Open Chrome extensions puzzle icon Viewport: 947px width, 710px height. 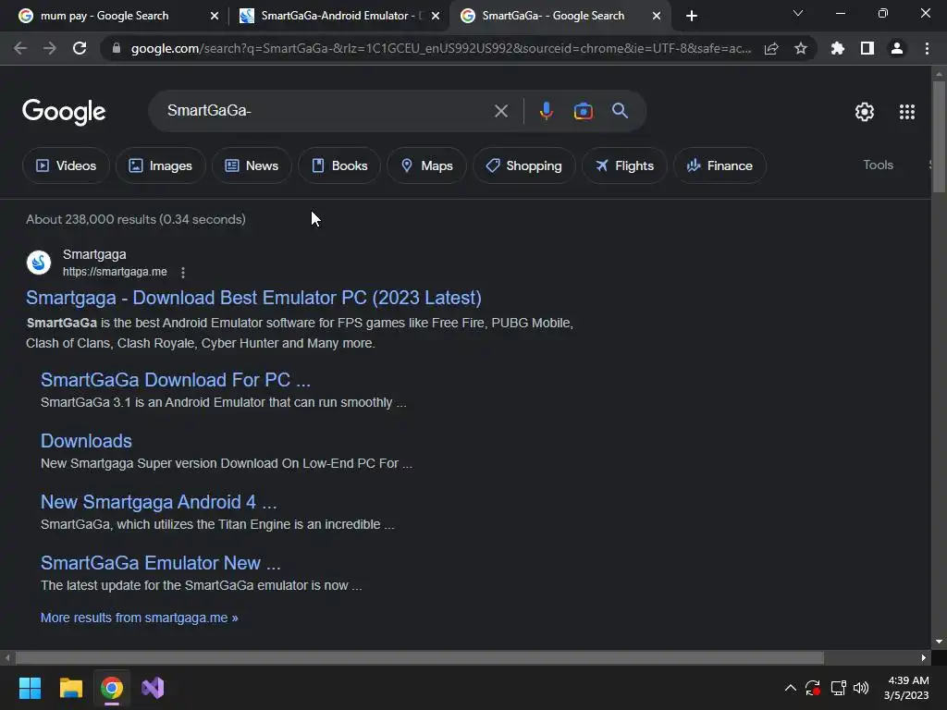(838, 48)
